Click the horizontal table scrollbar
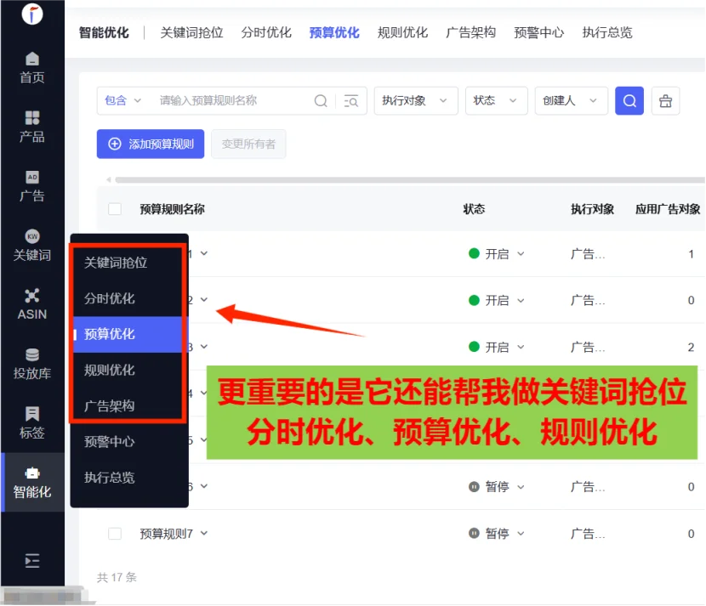 [x=410, y=180]
